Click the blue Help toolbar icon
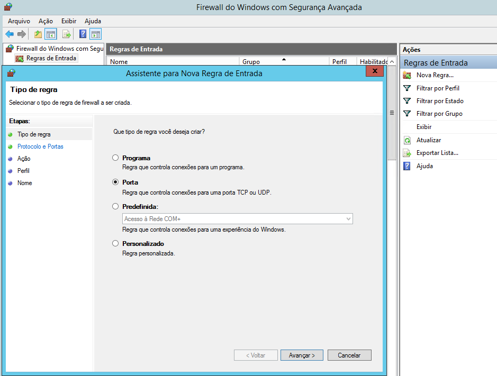The width and height of the screenshot is (497, 376). [x=83, y=34]
